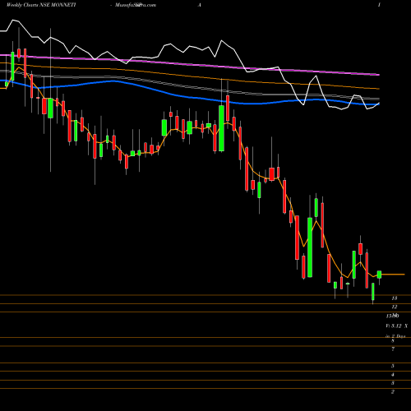Click the 'in 2 Days' text
Viewport: 411px width, 411px height.
395,336
